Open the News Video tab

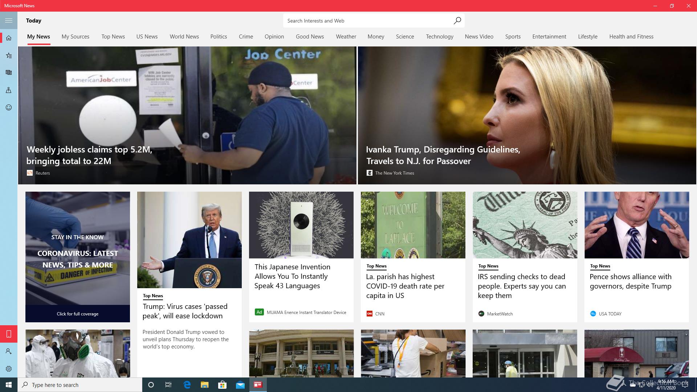(479, 37)
